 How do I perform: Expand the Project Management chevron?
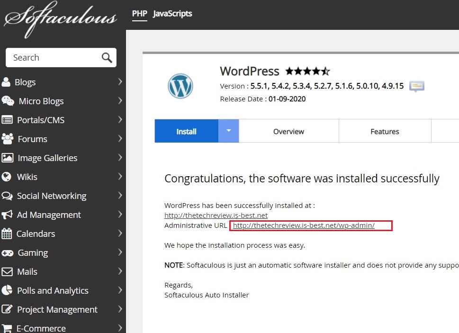pos(120,309)
